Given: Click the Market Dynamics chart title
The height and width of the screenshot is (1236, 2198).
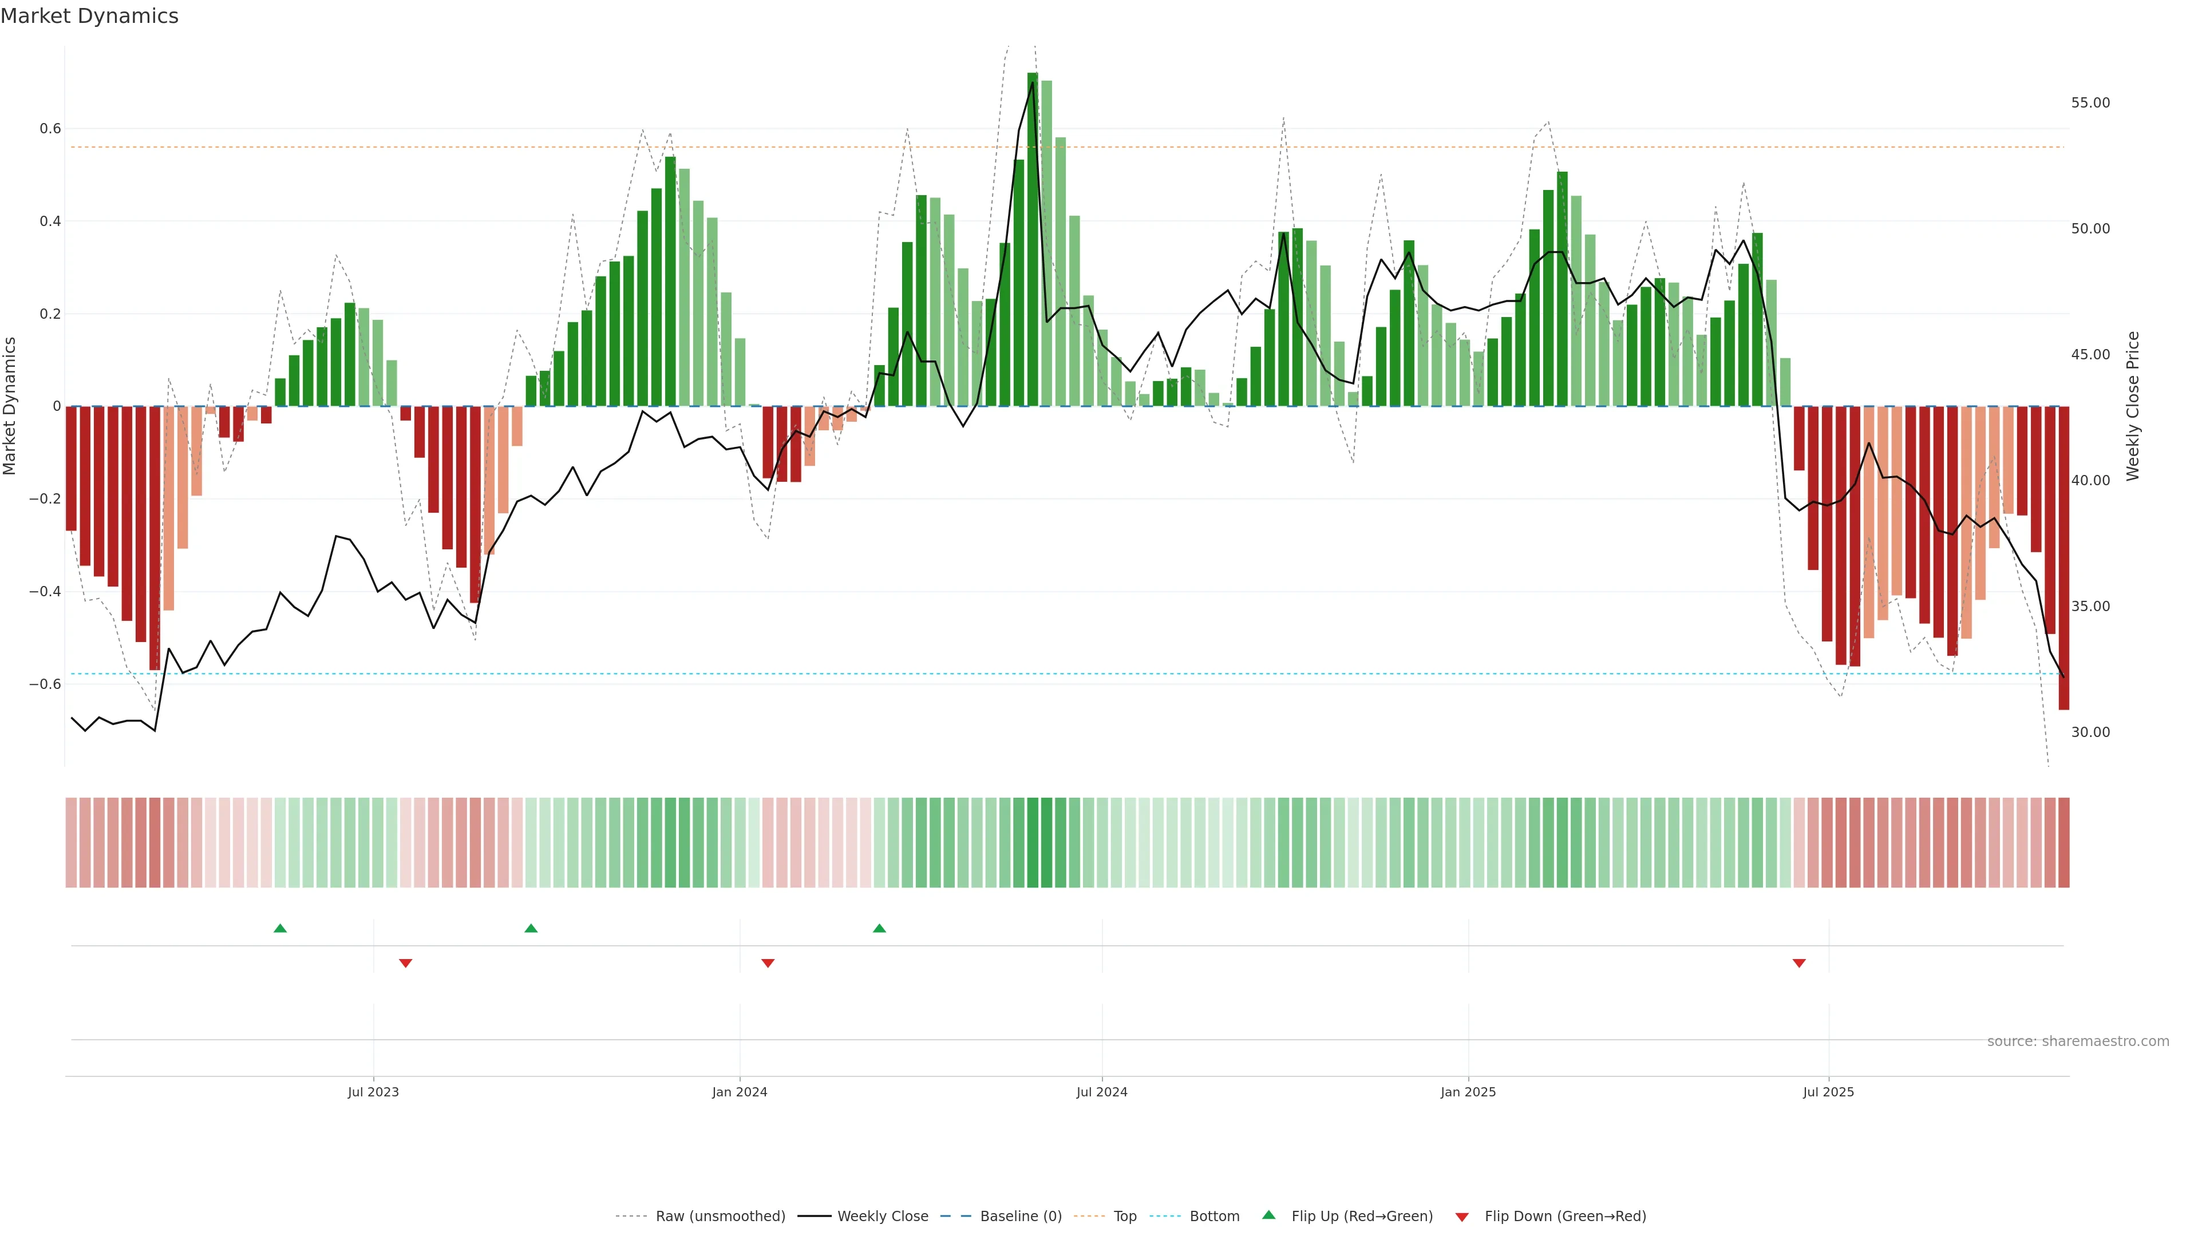Looking at the screenshot, I should coord(90,16).
